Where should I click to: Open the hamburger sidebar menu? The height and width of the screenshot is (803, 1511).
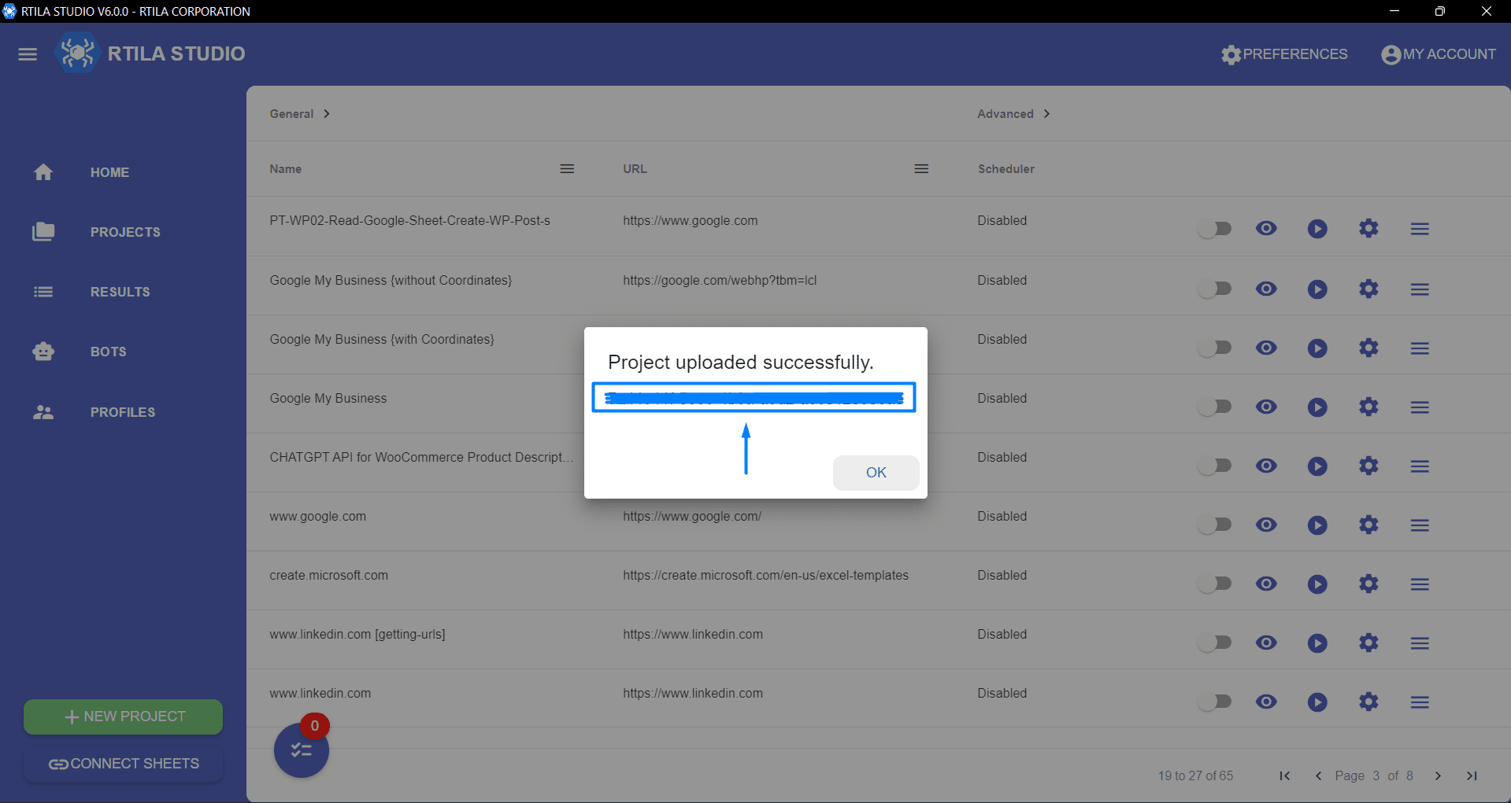coord(28,54)
